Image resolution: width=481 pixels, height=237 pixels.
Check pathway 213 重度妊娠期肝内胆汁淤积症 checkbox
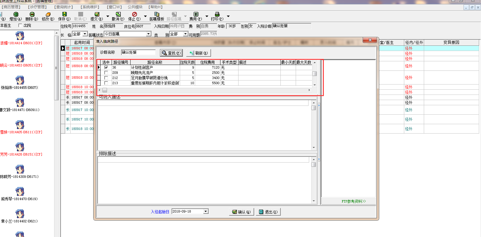(106, 83)
